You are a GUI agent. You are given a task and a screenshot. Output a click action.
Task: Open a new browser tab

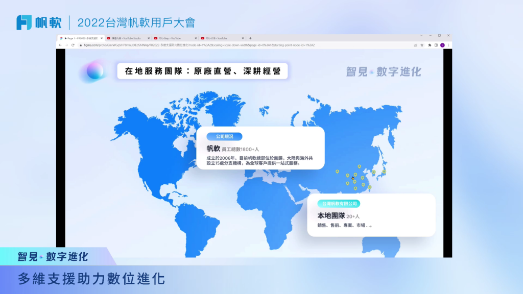[250, 38]
